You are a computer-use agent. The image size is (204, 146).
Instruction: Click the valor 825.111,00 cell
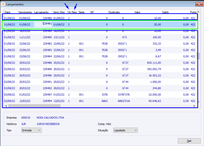coord(154,63)
